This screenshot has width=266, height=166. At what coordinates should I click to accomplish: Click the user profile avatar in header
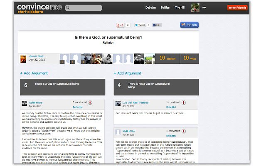[x=195, y=8]
